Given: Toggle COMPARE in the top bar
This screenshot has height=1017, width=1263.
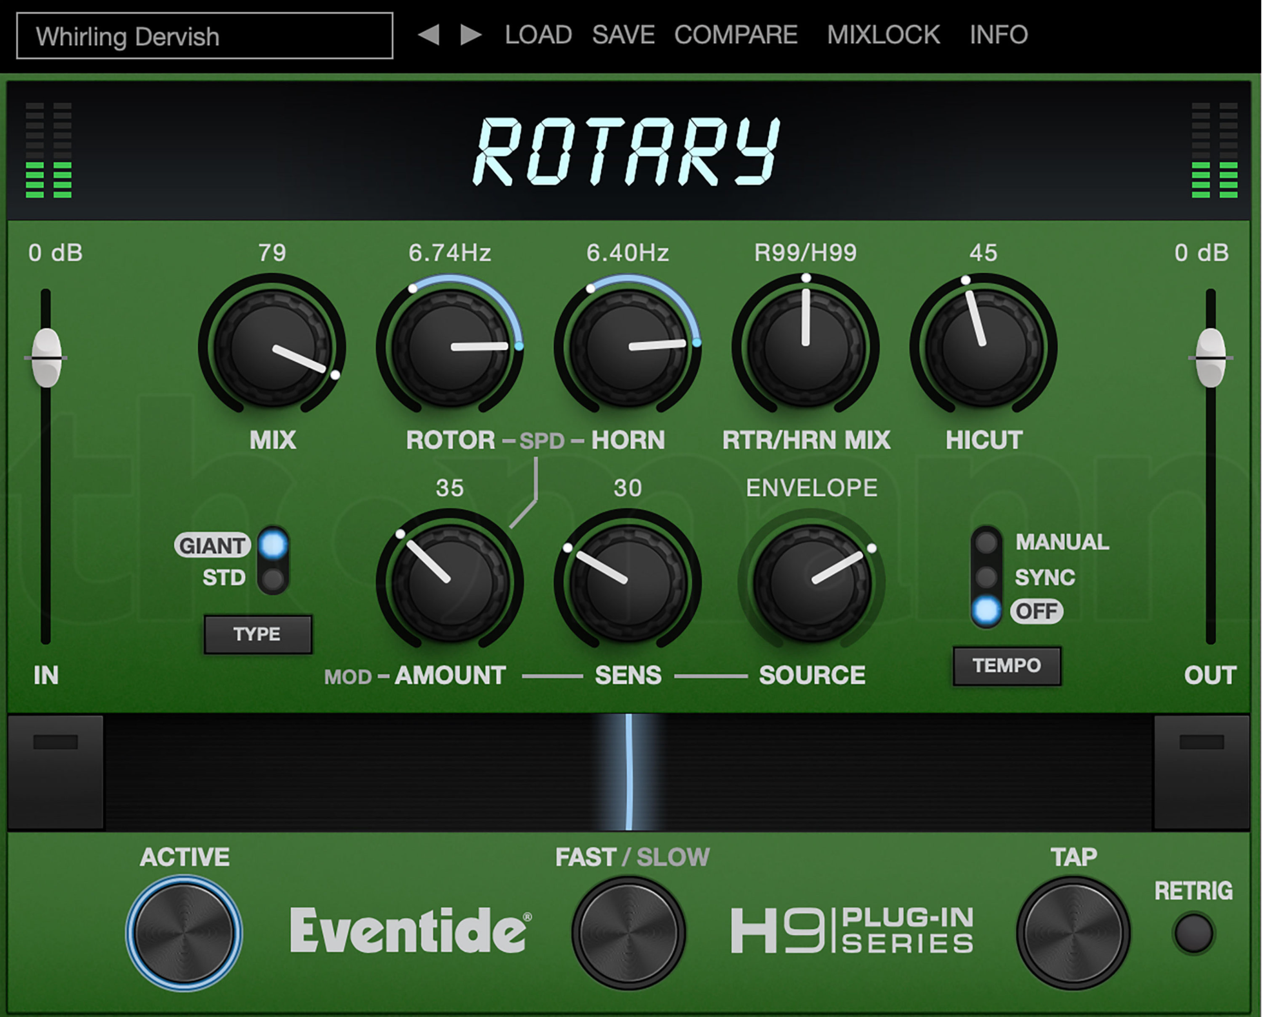Looking at the screenshot, I should click(736, 35).
